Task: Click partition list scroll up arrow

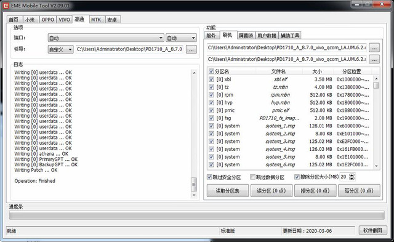Action: (x=376, y=78)
